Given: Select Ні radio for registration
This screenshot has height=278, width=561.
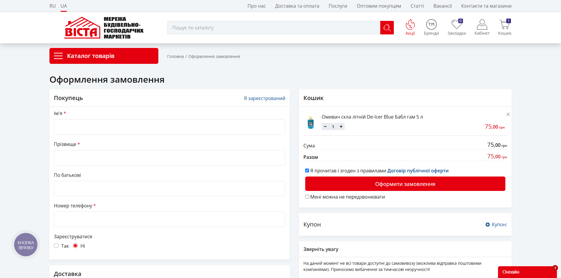Looking at the screenshot, I should [75, 246].
